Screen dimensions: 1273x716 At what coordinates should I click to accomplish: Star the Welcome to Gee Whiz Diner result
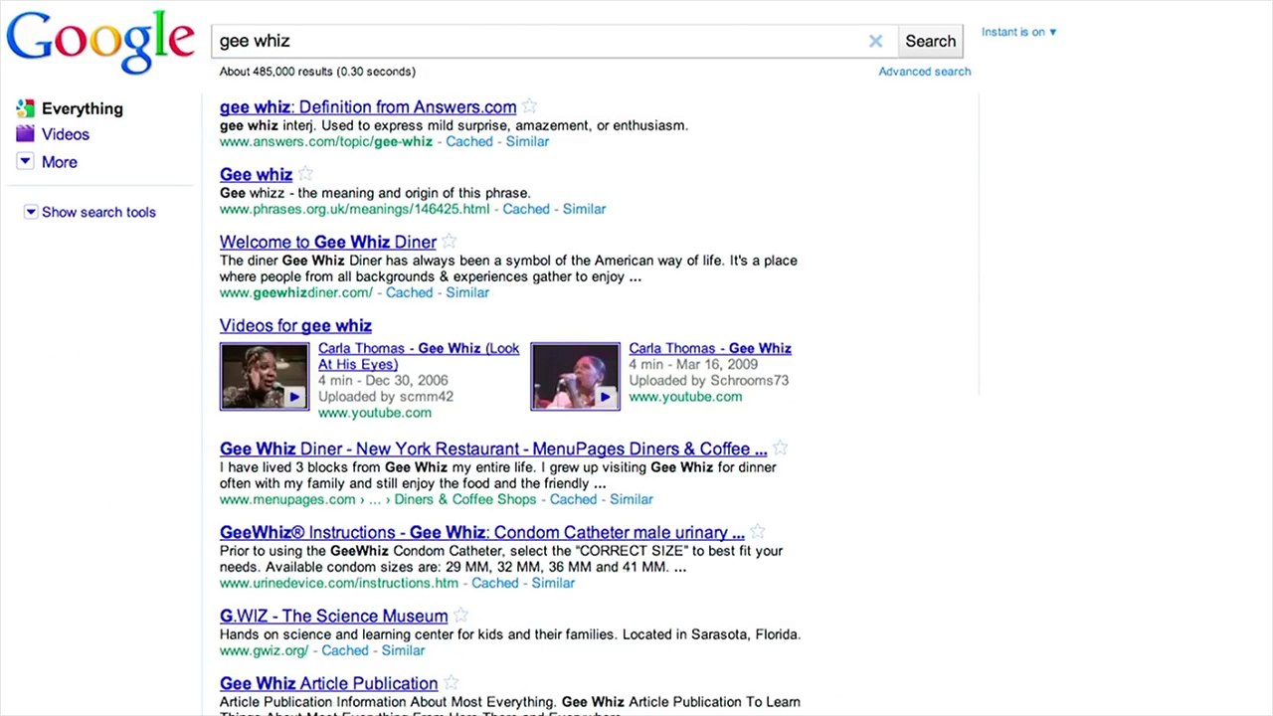coord(450,241)
